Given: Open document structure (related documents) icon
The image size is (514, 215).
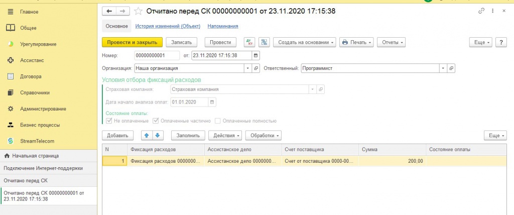Looking at the screenshot, I should coord(264,42).
